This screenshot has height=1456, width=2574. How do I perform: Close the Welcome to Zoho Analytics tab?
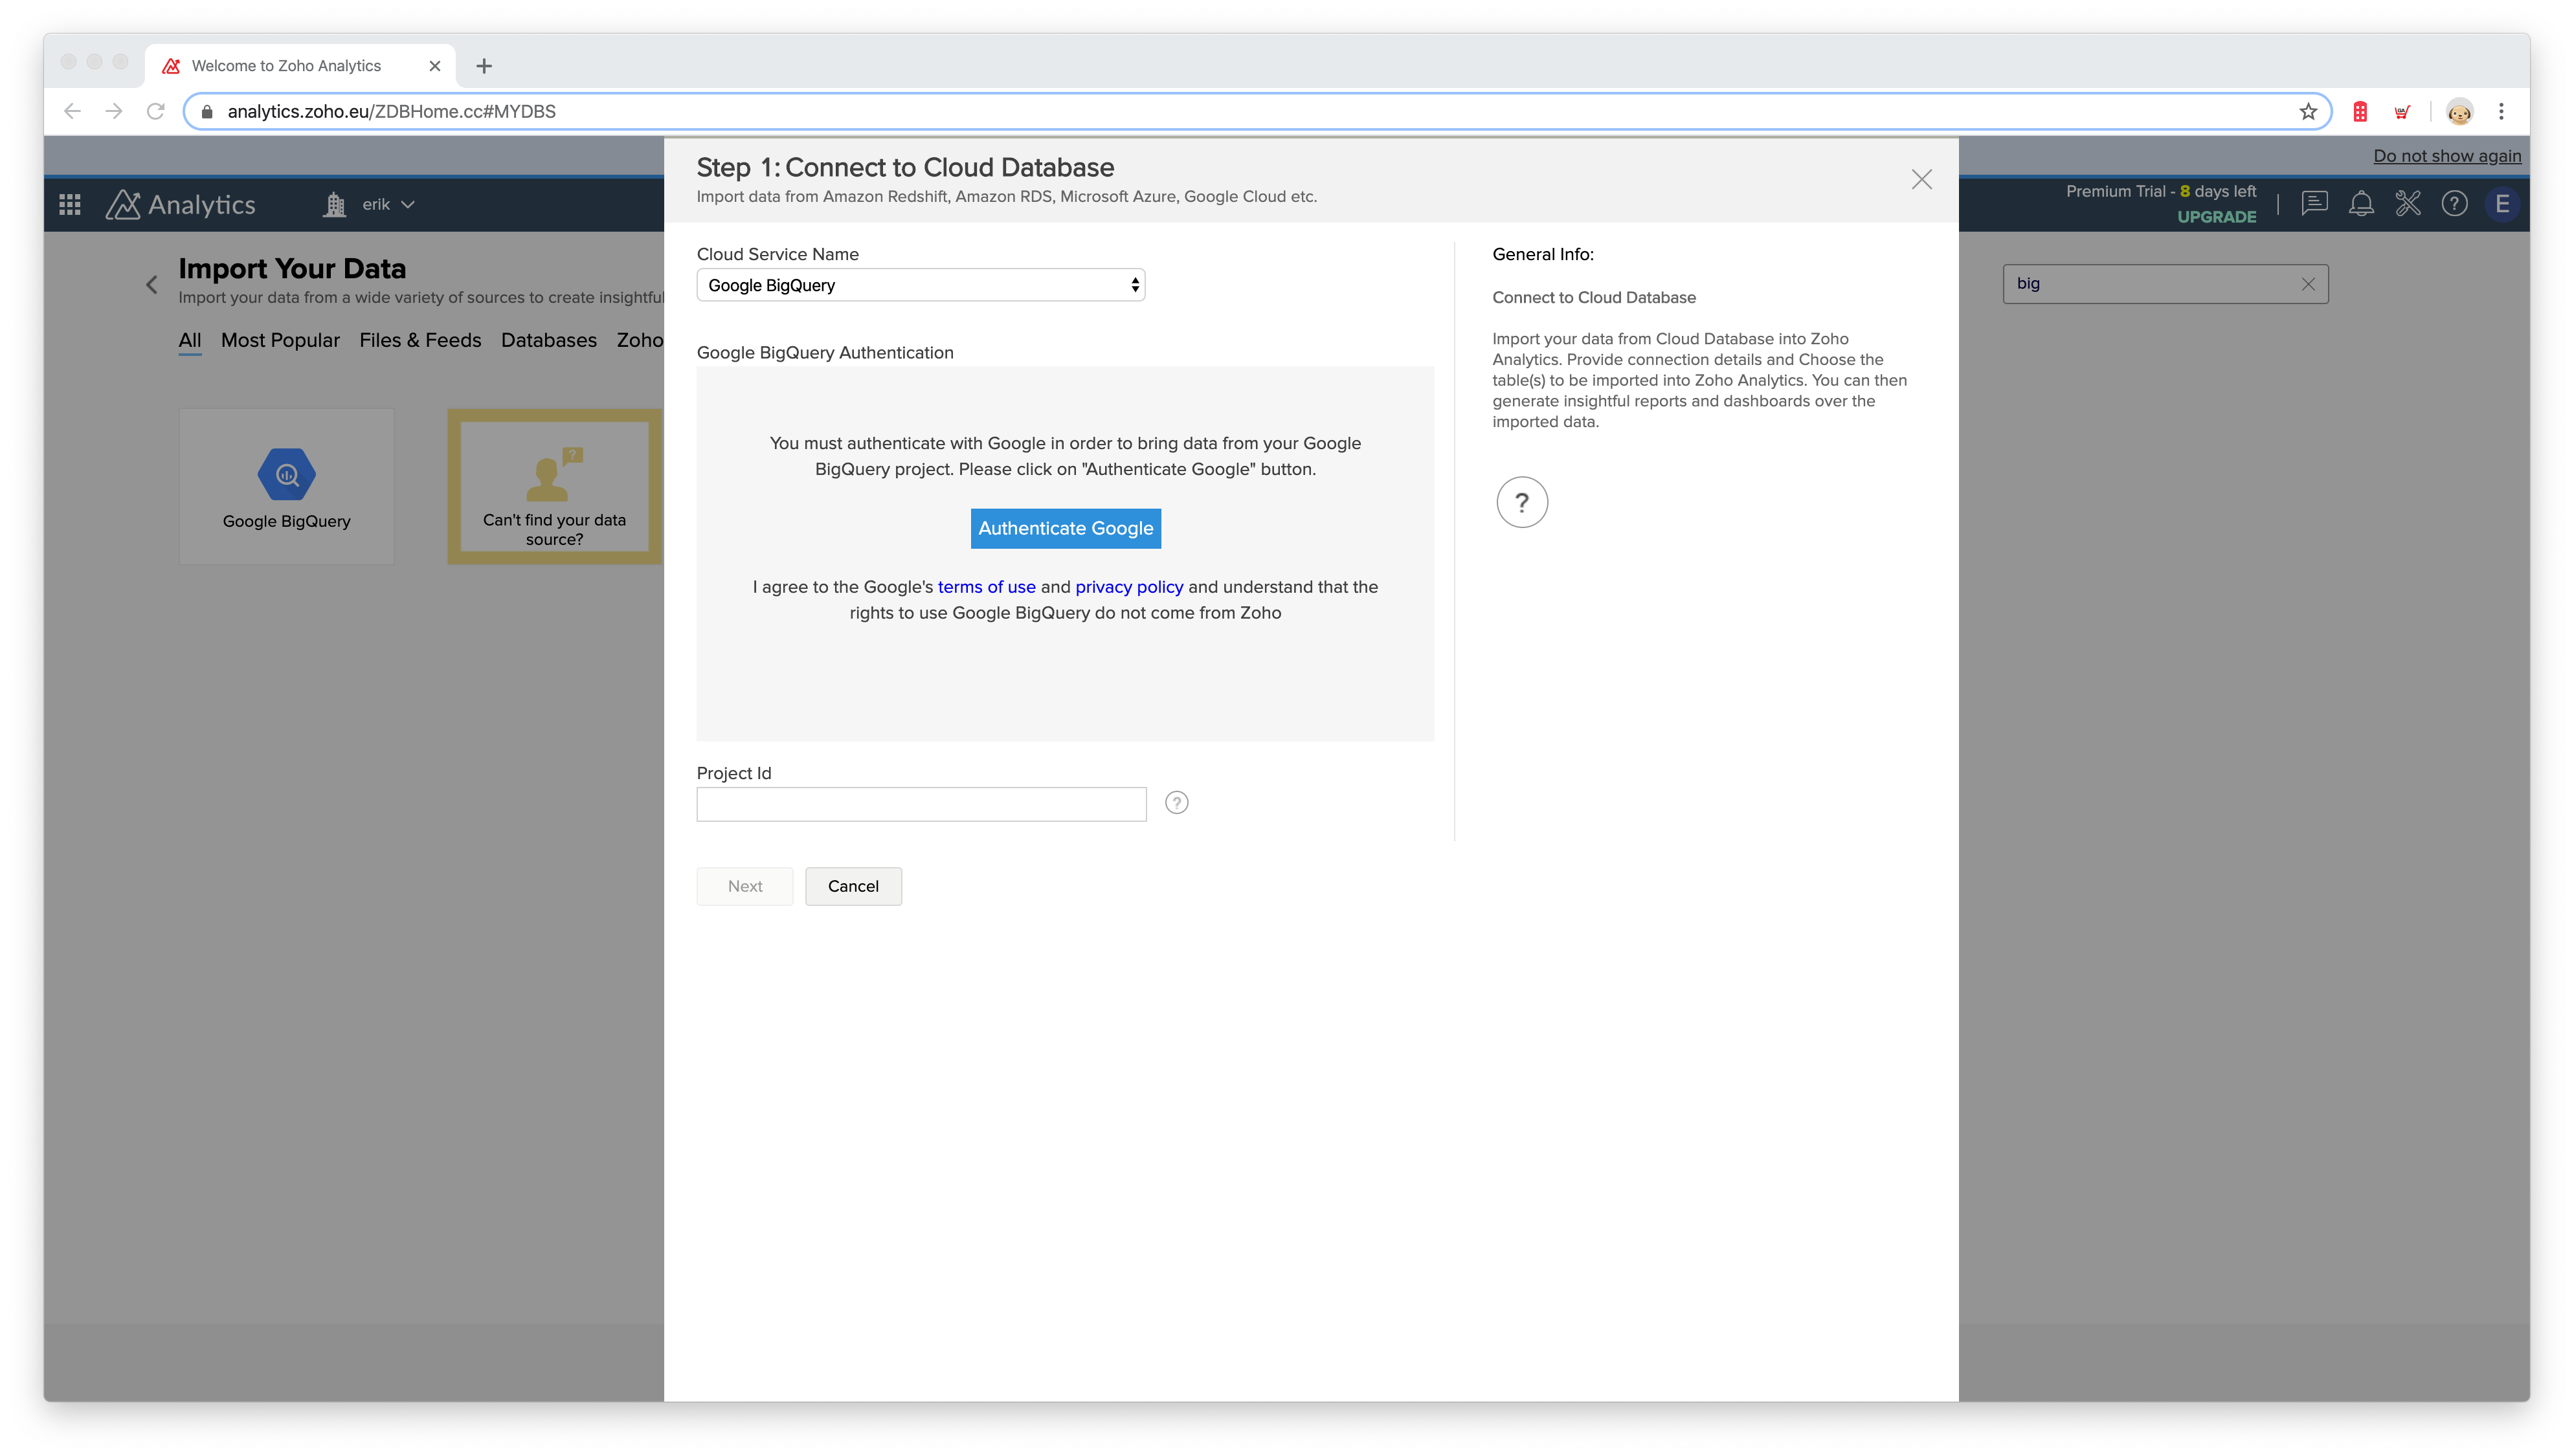point(434,66)
